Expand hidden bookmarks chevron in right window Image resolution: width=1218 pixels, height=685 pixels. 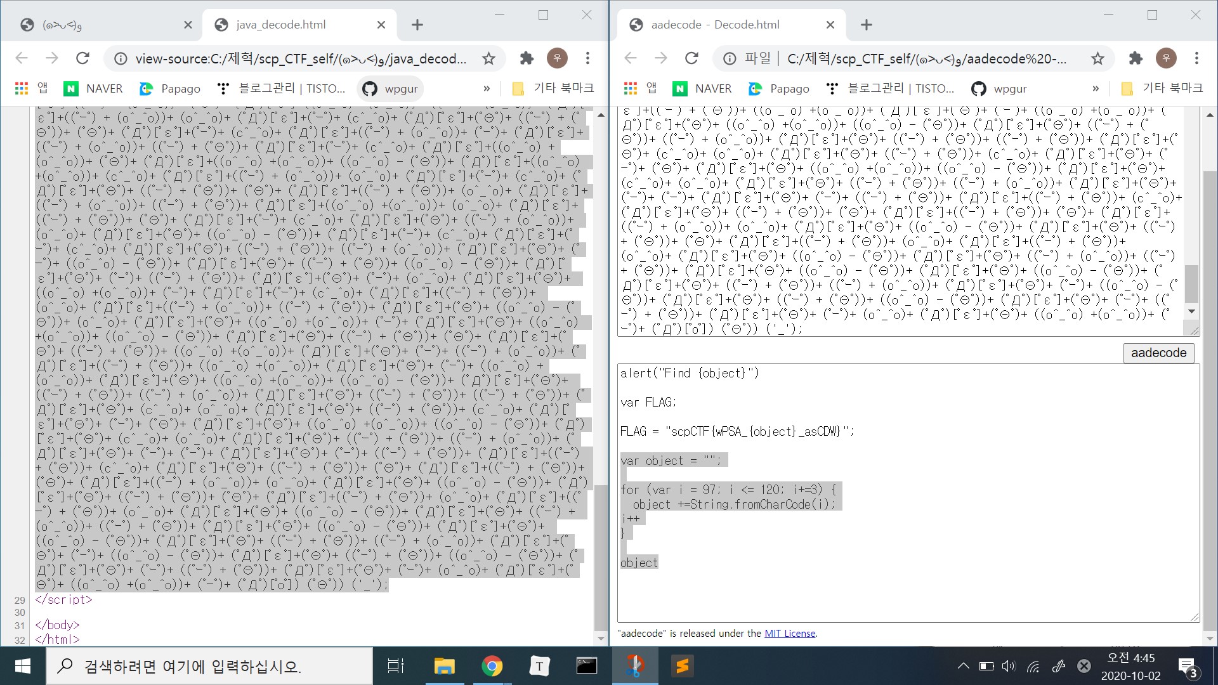1096,88
